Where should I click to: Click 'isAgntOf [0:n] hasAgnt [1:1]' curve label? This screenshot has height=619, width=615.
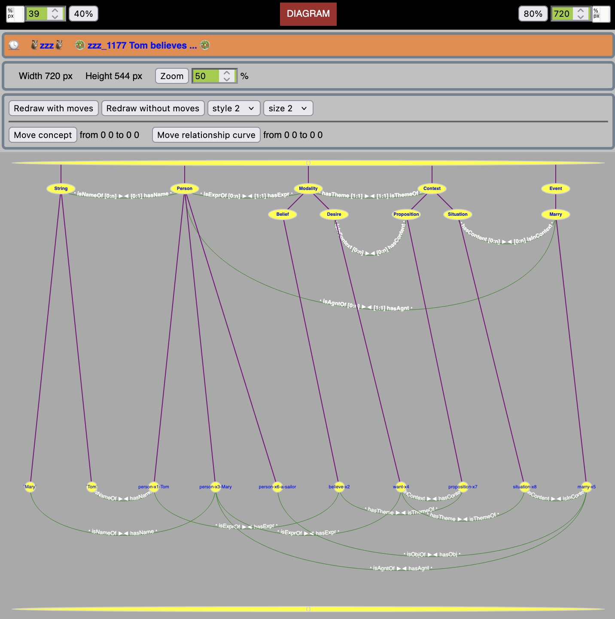[x=366, y=306]
